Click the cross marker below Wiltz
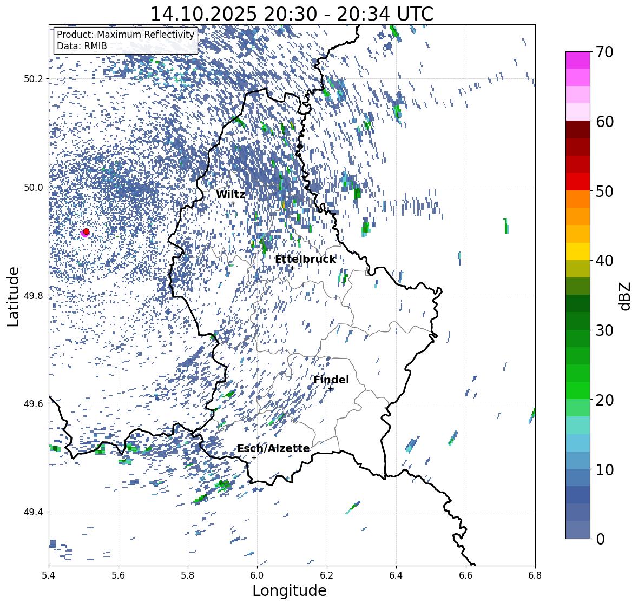 pyautogui.click(x=233, y=203)
